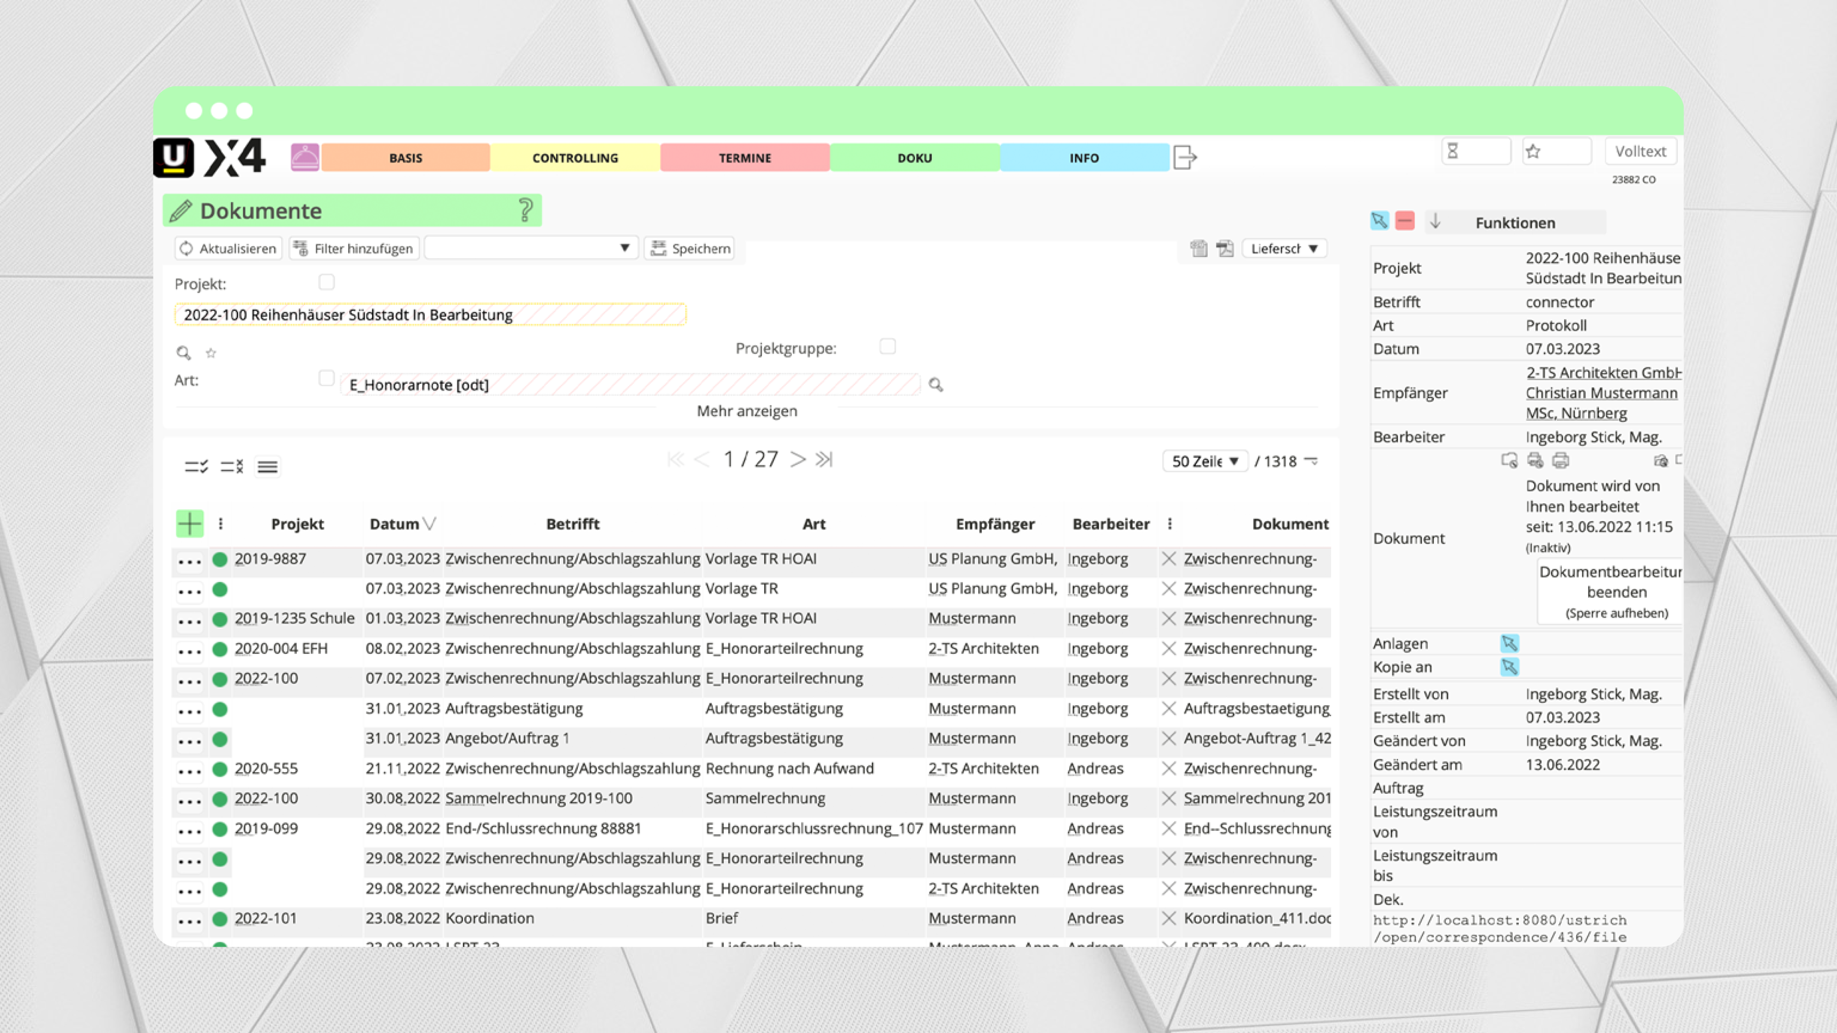
Task: Click the select-all rows checklist icon
Action: tap(196, 466)
